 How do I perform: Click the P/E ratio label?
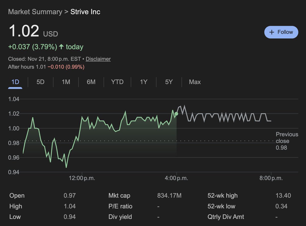(x=120, y=206)
